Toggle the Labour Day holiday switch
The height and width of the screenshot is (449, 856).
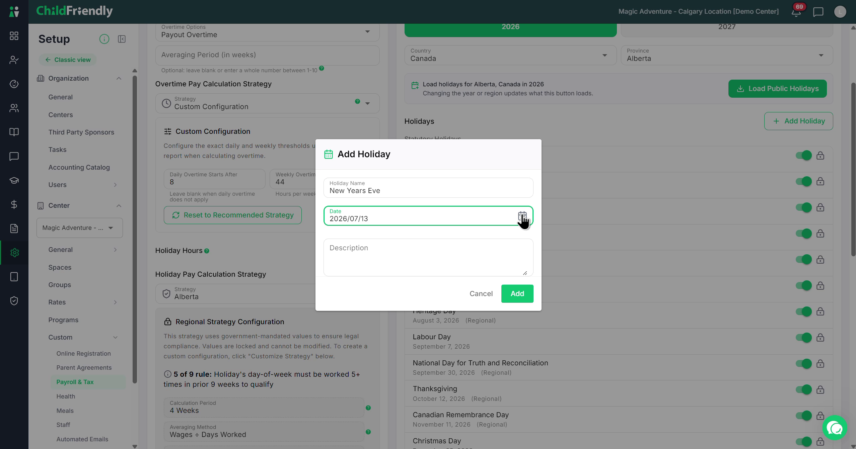click(803, 338)
